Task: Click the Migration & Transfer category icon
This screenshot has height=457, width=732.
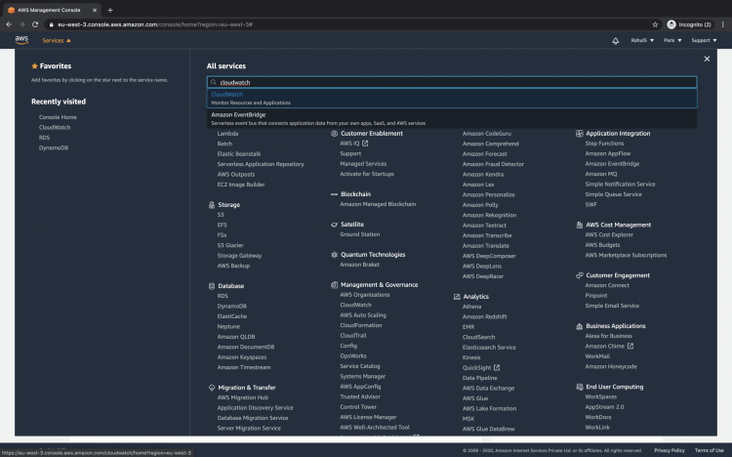Action: click(212, 388)
